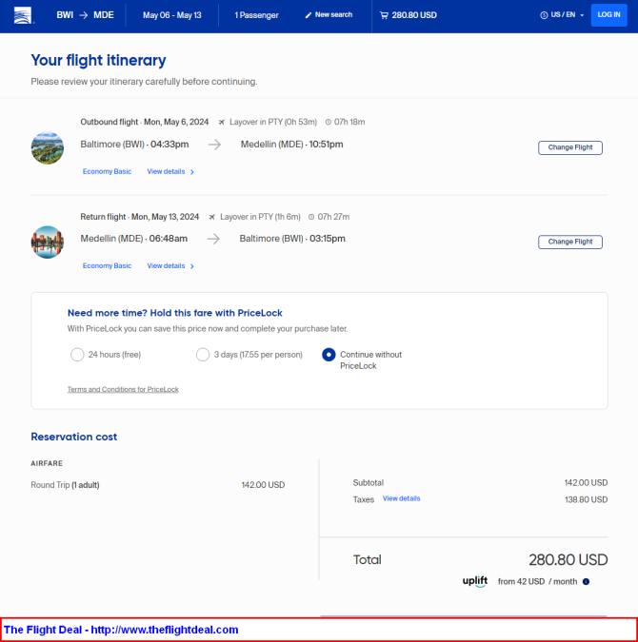Screen dimensions: 638x642
Task: Select 3 days PriceLock option
Action: point(203,355)
